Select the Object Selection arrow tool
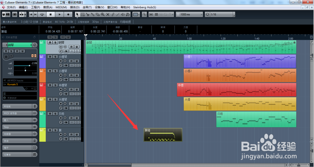Viewport: 314px width, 167px height. point(77,14)
